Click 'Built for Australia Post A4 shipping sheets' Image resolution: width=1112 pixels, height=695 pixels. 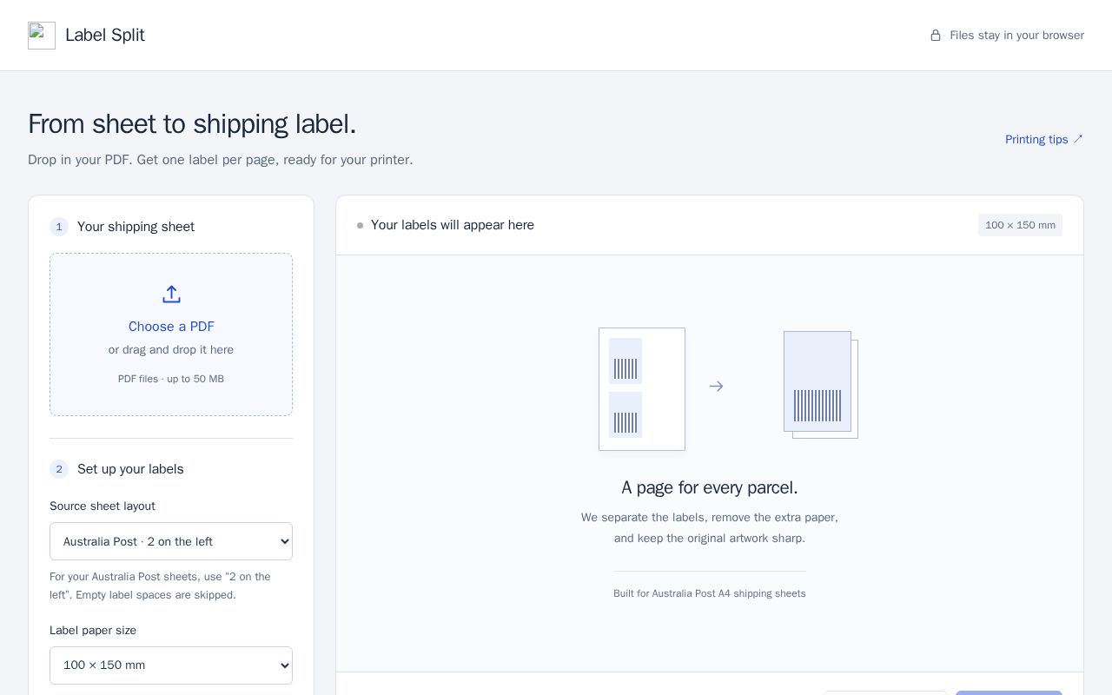coord(710,593)
